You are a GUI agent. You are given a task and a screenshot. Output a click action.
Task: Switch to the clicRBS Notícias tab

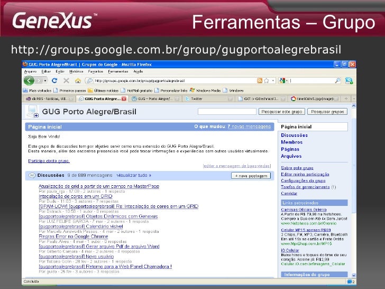click(x=49, y=99)
